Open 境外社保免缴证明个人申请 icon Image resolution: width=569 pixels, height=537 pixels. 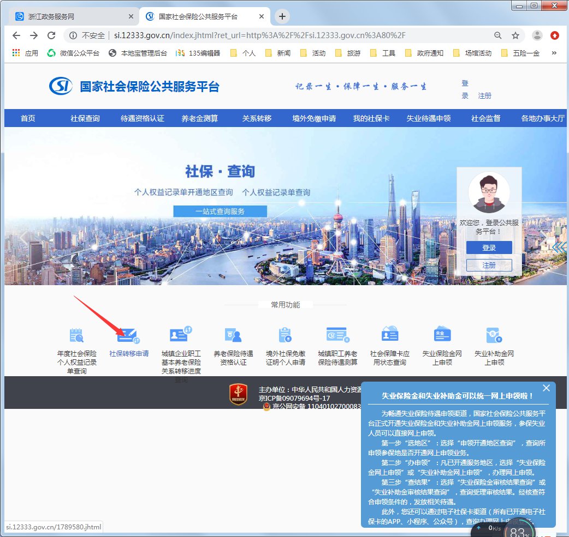pyautogui.click(x=285, y=335)
